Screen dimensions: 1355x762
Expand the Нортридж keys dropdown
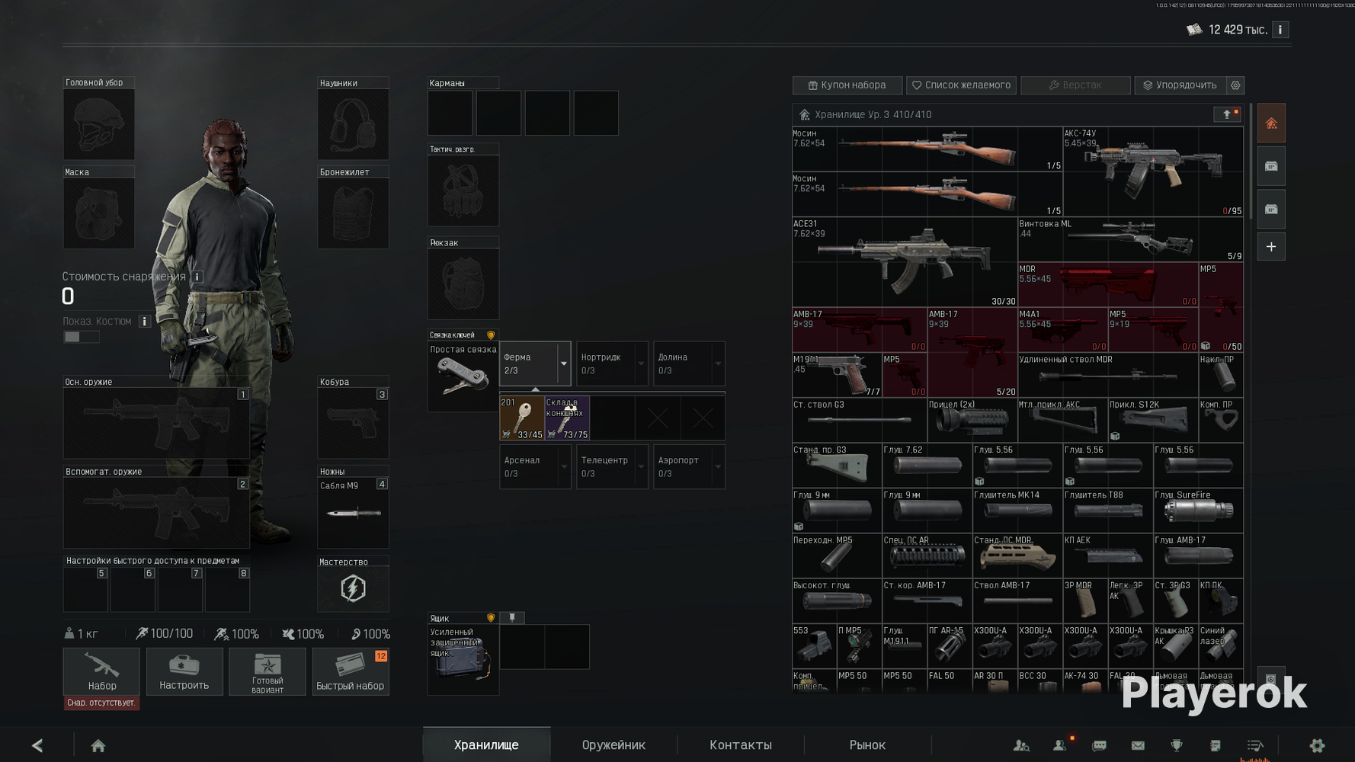pyautogui.click(x=641, y=363)
